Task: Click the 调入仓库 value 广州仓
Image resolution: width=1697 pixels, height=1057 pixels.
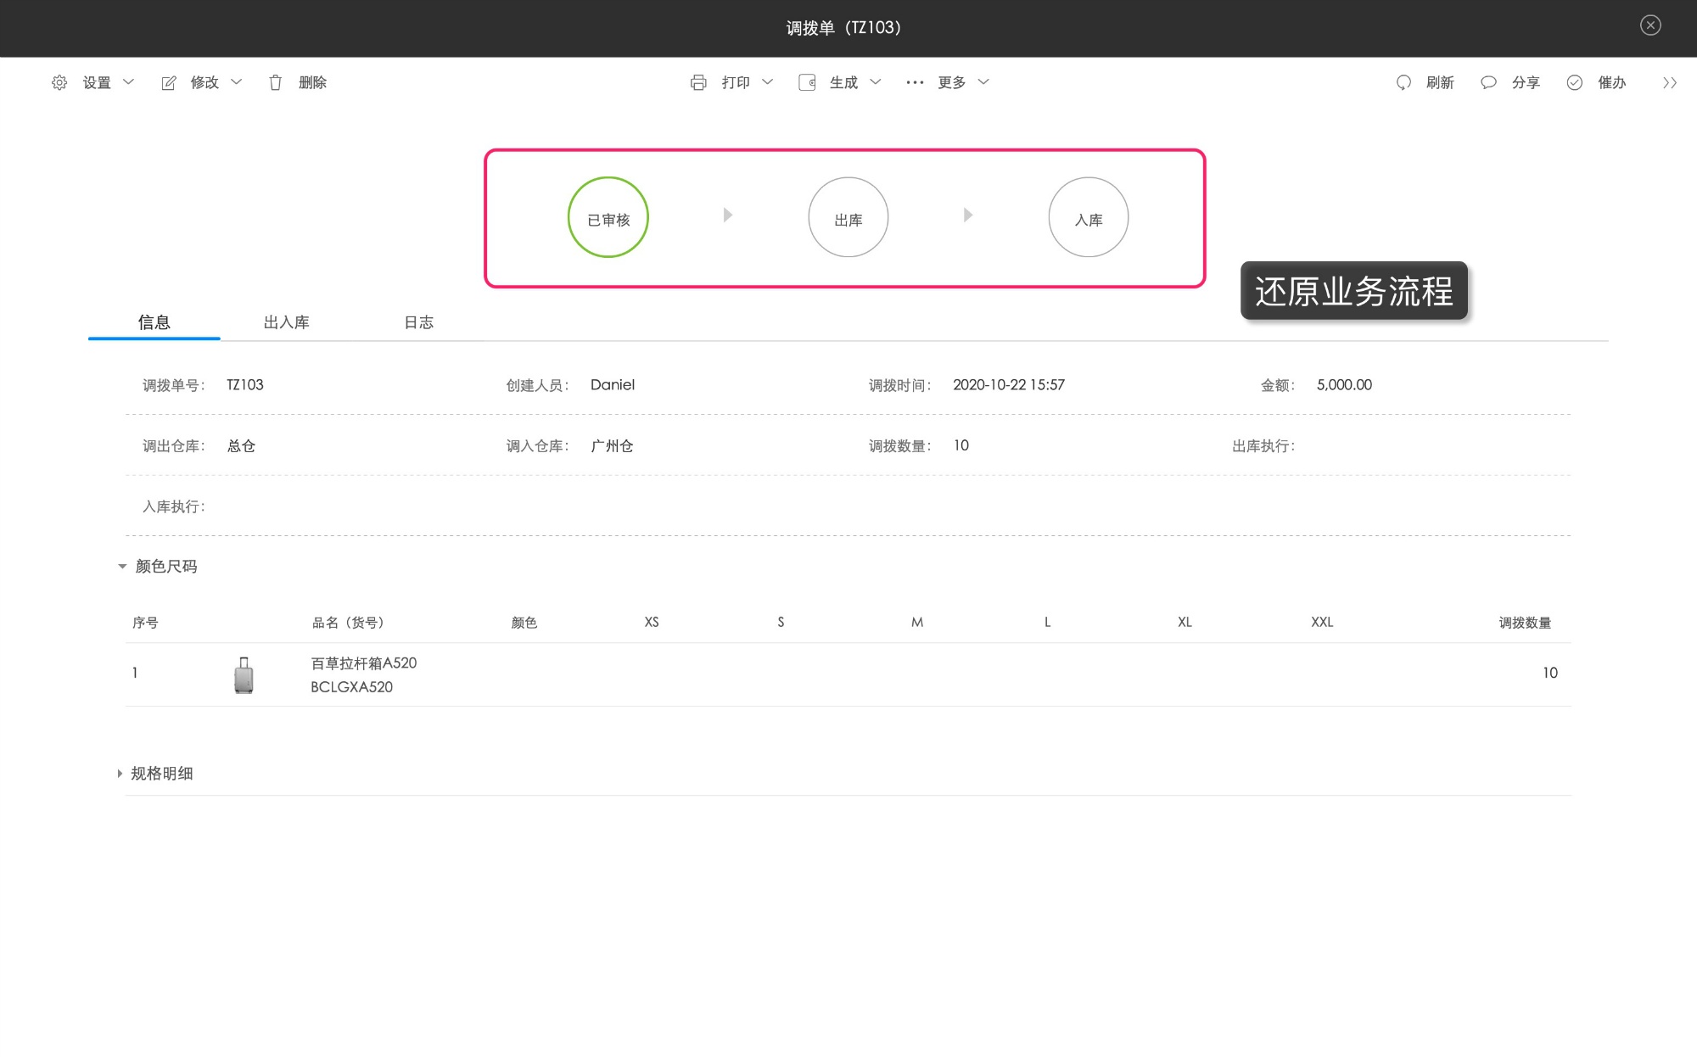Action: [612, 446]
